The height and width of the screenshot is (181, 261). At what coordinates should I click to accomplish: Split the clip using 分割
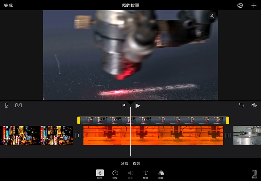coord(124,163)
